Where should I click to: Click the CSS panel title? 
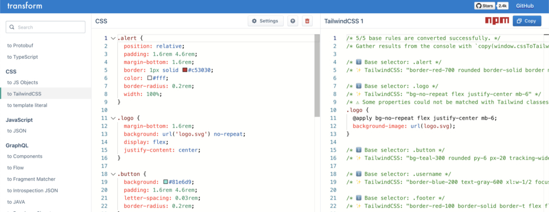click(101, 21)
